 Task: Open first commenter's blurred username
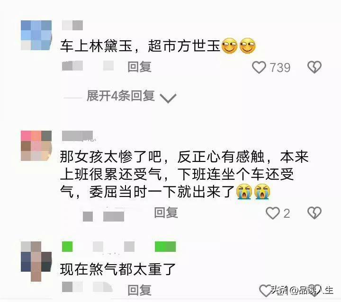(x=72, y=26)
